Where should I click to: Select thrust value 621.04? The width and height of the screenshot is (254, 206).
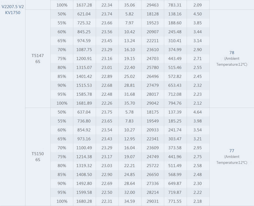coord(84,14)
